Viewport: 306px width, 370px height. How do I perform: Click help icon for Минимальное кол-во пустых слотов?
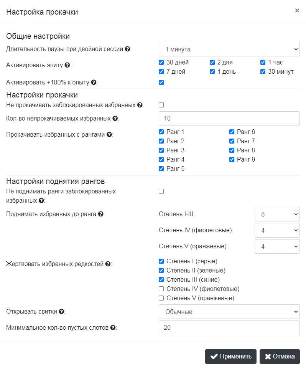(113, 328)
